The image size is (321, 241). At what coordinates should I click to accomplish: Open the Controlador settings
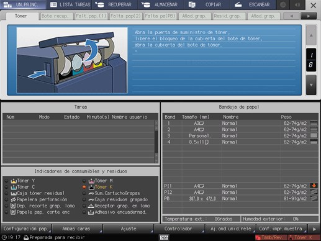click(x=179, y=229)
